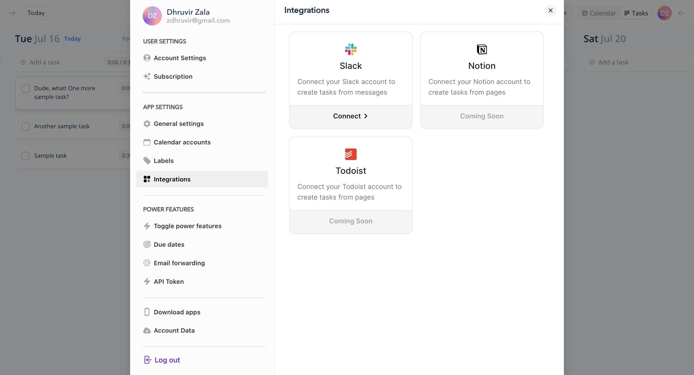
Task: Click Add a task field under Saturday
Action: click(639, 62)
